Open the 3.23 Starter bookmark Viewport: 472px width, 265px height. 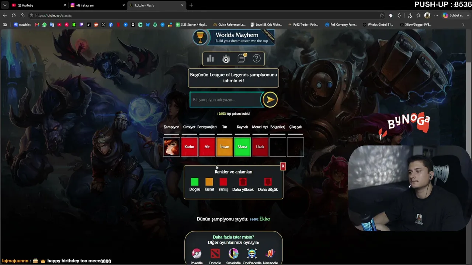pyautogui.click(x=191, y=25)
